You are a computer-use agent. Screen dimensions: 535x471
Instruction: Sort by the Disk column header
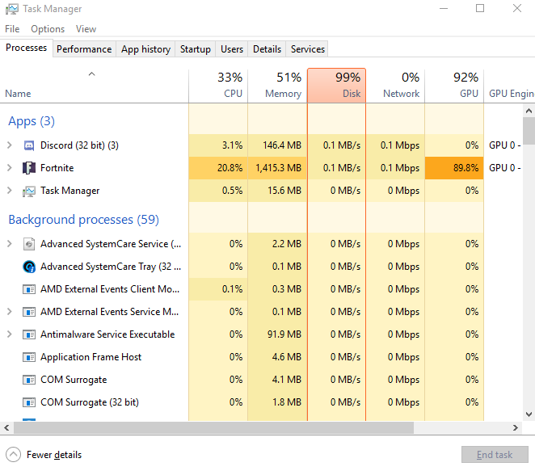(x=336, y=86)
